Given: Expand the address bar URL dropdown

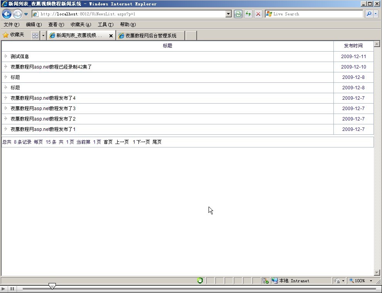Looking at the screenshot, I should tap(228, 14).
